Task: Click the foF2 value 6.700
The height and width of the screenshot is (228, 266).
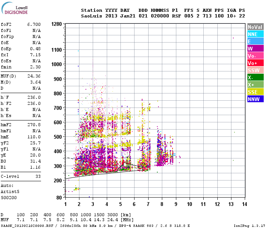Action: tap(34, 24)
